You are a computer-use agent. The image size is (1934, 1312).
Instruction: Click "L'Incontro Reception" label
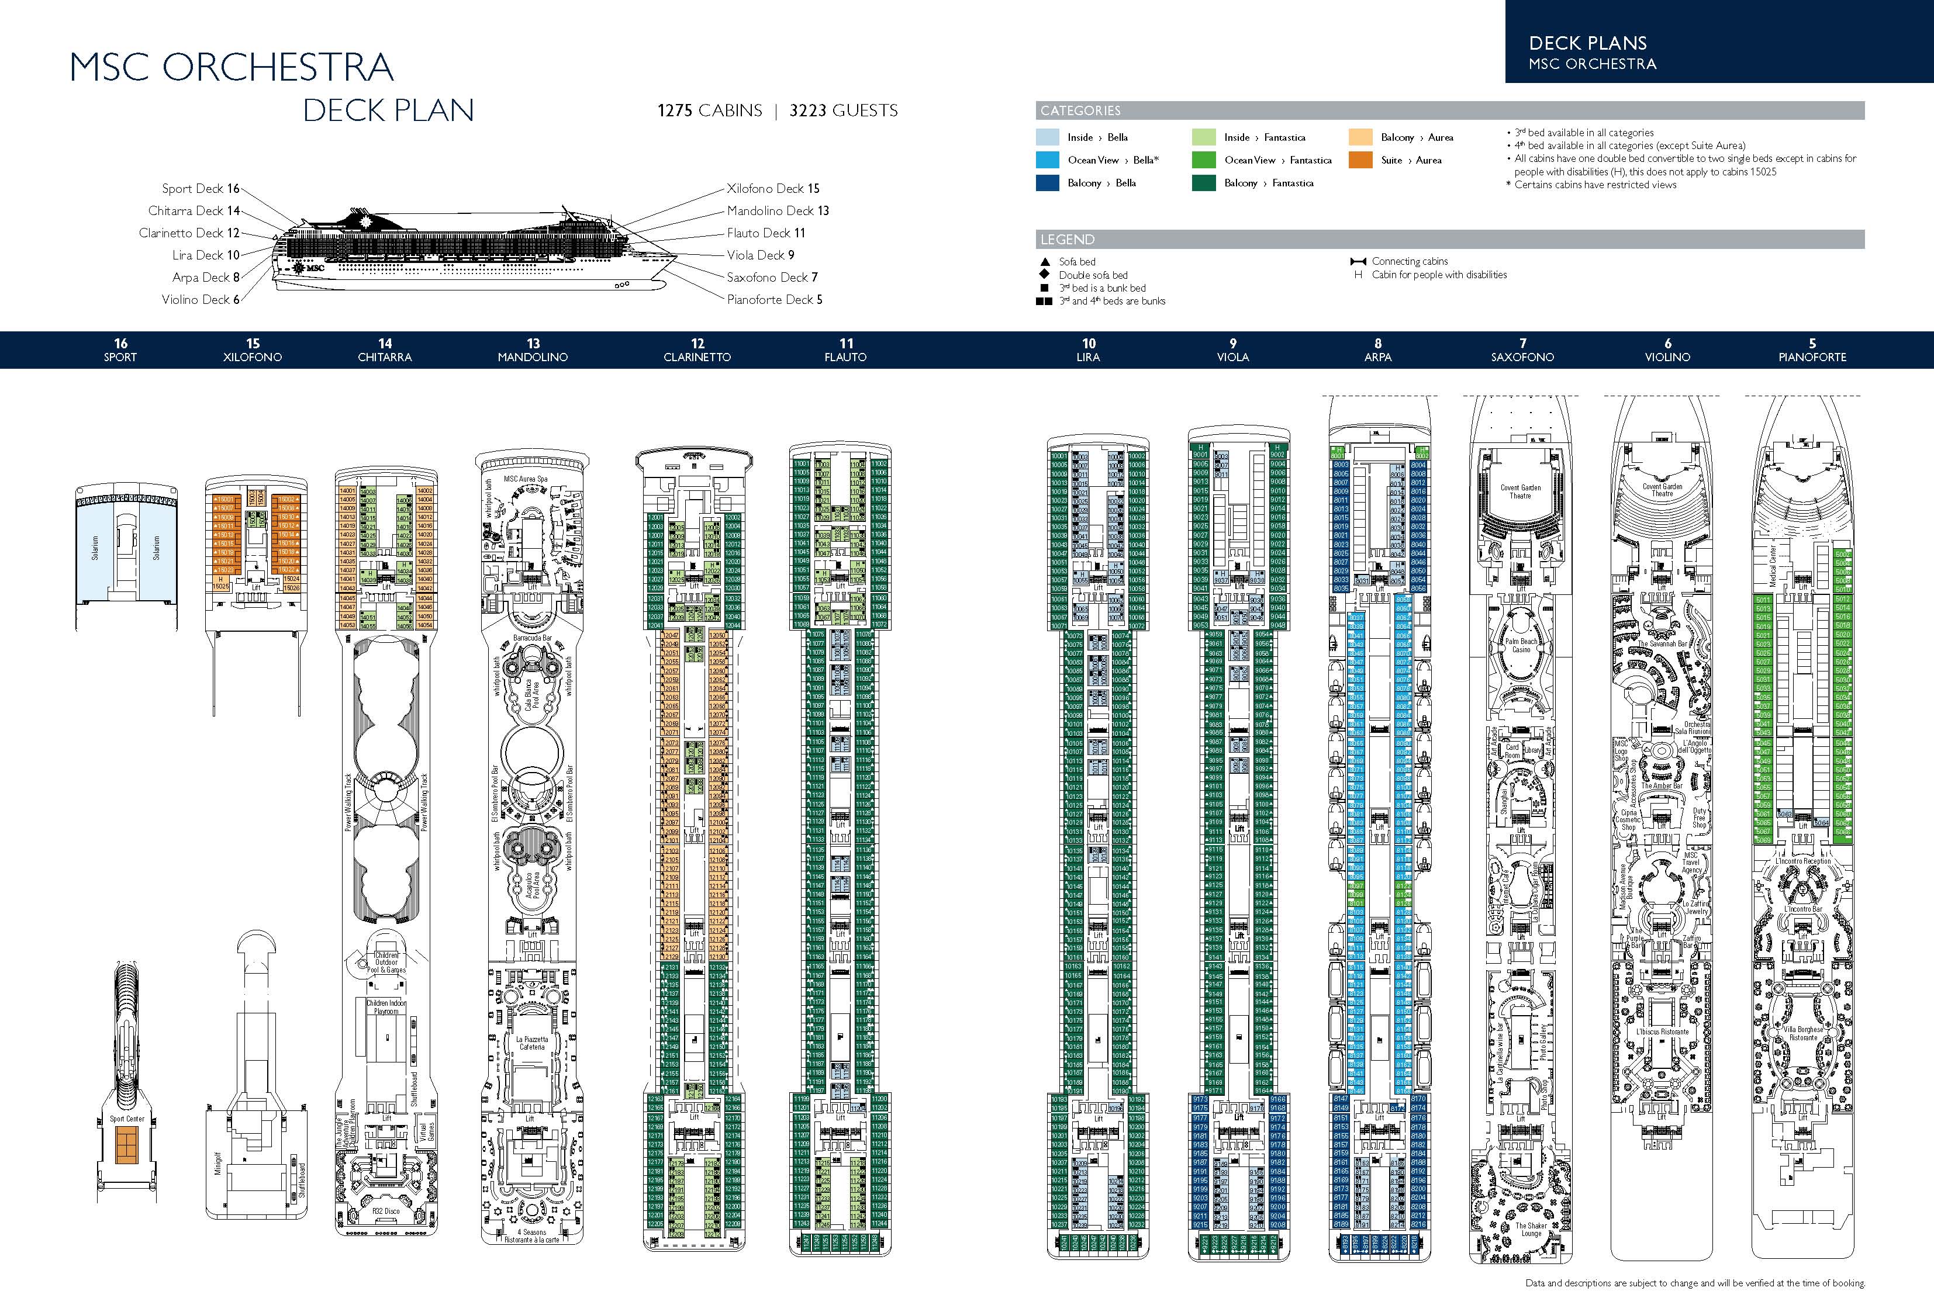tap(1802, 861)
